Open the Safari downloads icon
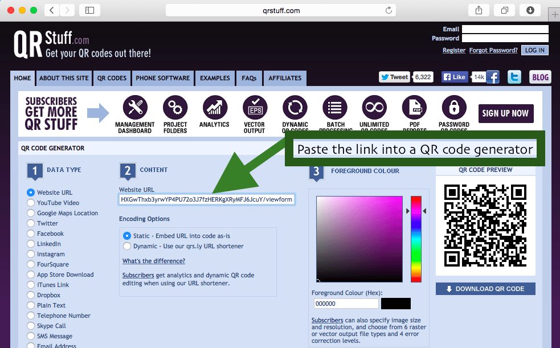 click(x=530, y=10)
